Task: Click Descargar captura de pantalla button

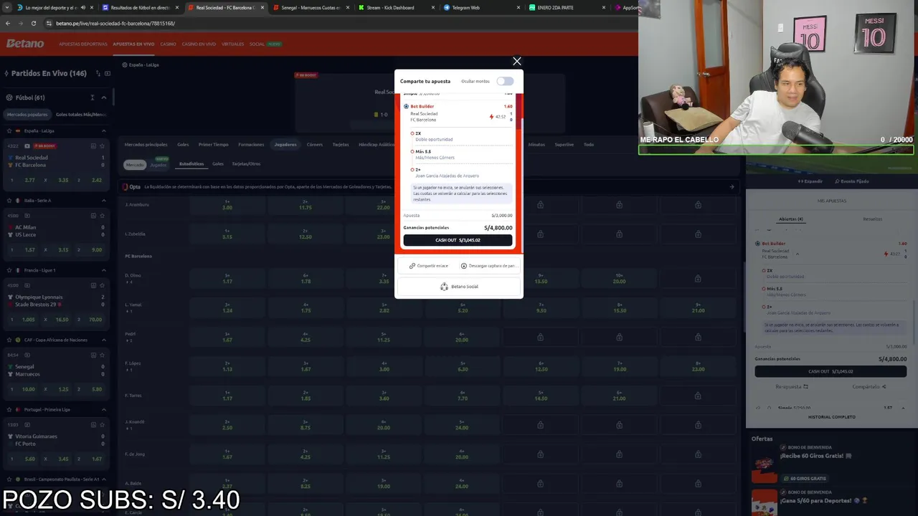Action: tap(488, 266)
